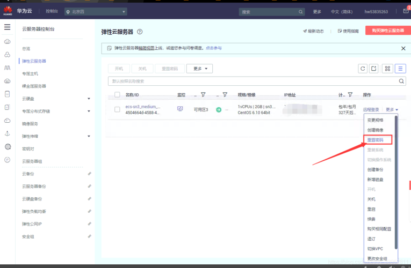Click the globe icon in left rail
The width and height of the screenshot is (411, 268).
click(8, 147)
